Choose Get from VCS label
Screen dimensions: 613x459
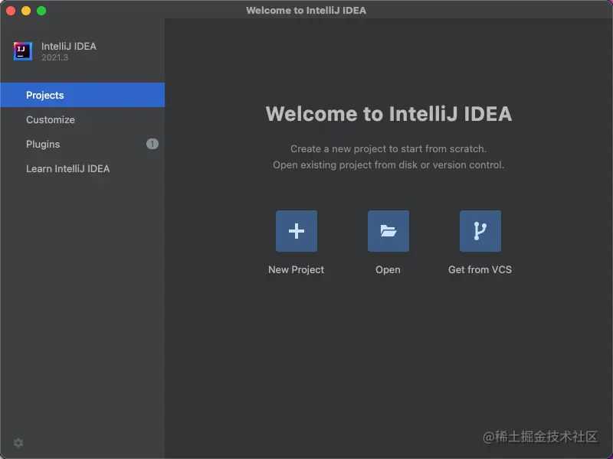pyautogui.click(x=480, y=269)
